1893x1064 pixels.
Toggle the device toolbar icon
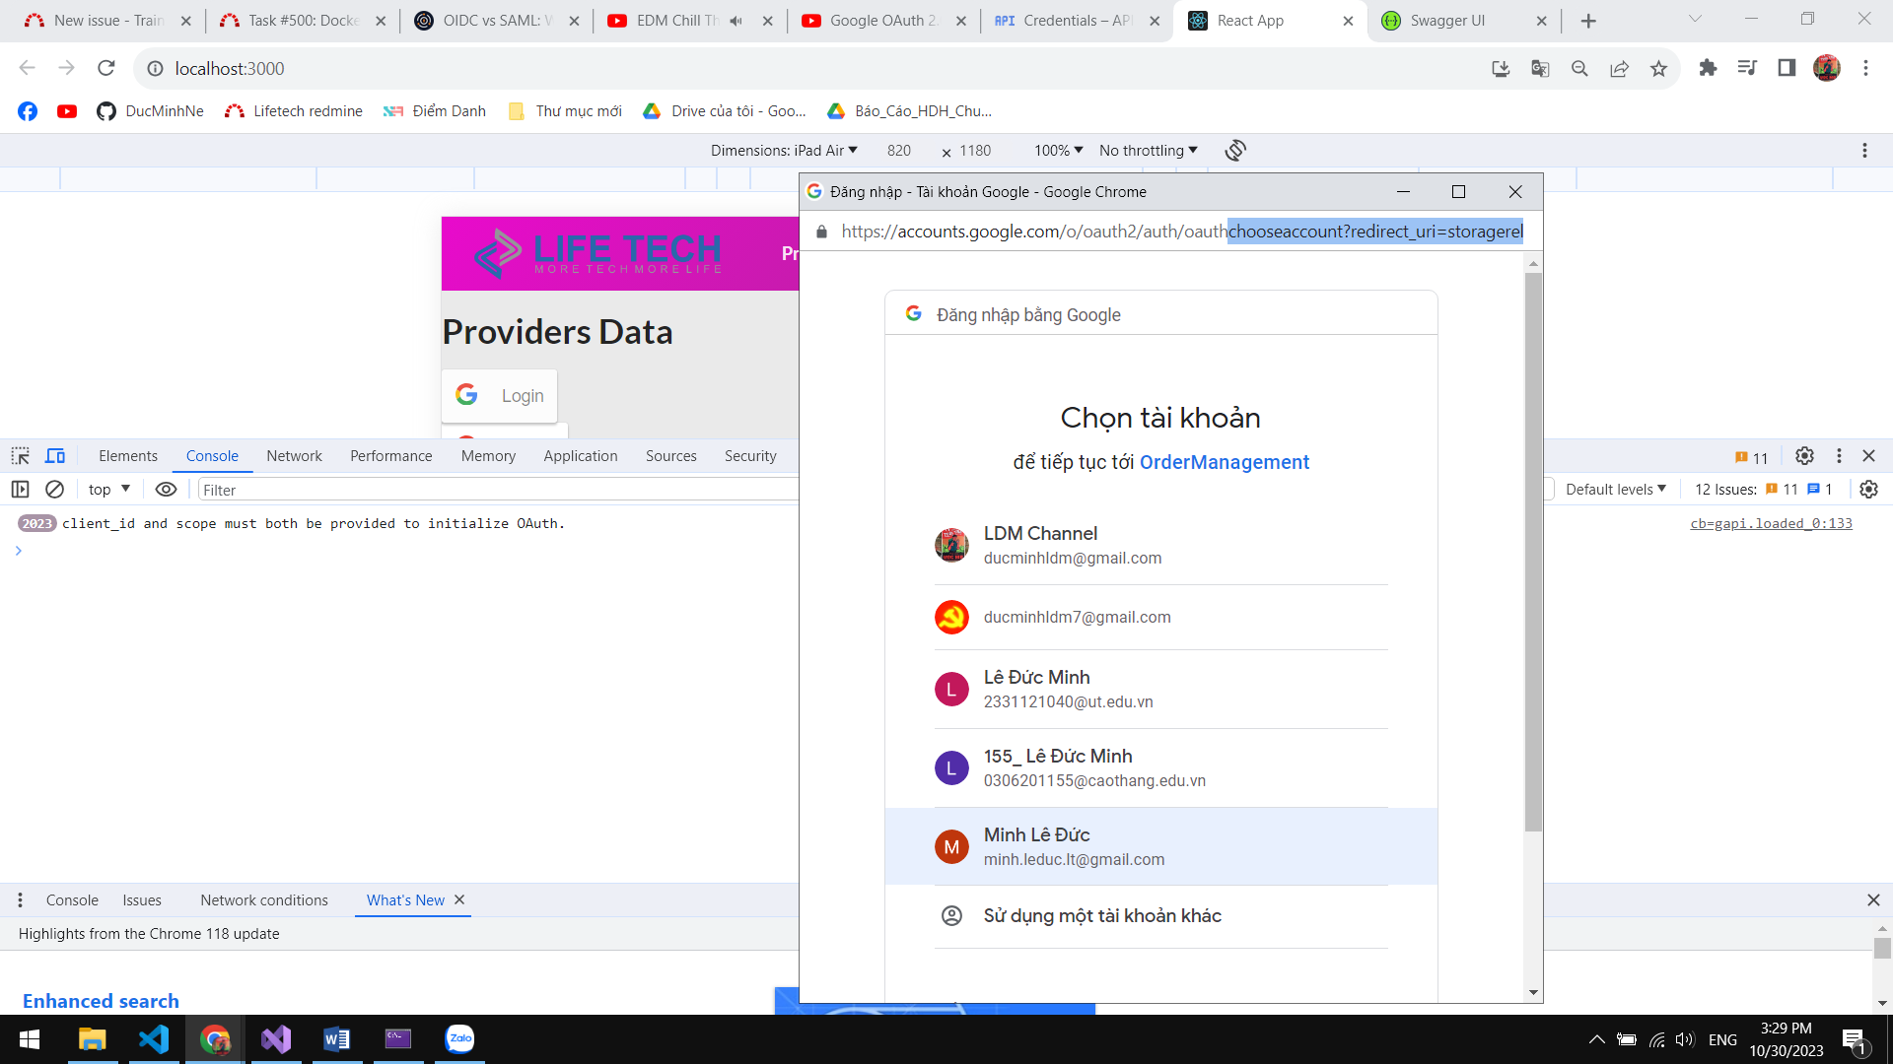coord(55,456)
